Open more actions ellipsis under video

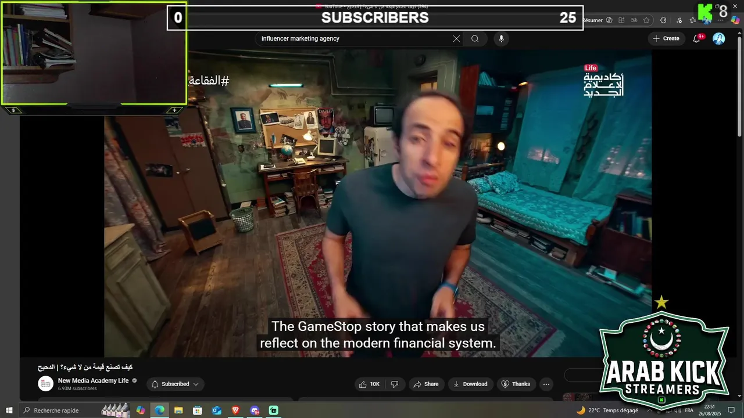pyautogui.click(x=546, y=384)
